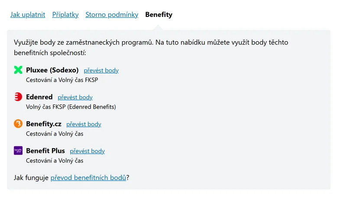Click převést body next to Benefity.cz
This screenshot has width=337, height=198.
pos(84,124)
